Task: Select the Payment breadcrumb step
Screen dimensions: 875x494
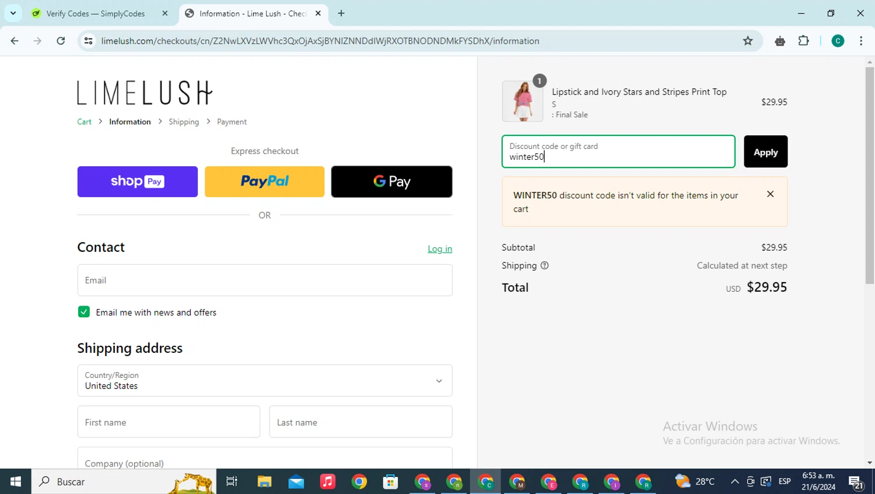Action: (x=232, y=122)
